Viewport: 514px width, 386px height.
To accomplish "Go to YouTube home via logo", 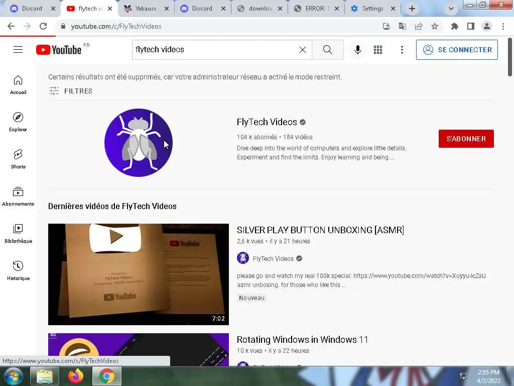I will click(x=59, y=50).
